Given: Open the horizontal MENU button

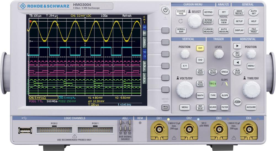Looking at the screenshot, I should coord(251,66).
